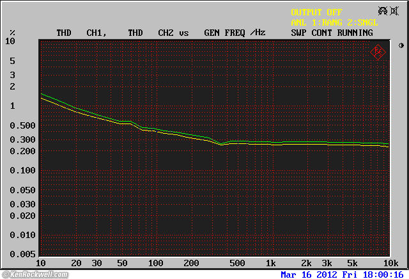Viewport: 409px width, 279px height.
Task: Click the 0.030 Y-axis label
Action: (x=22, y=204)
